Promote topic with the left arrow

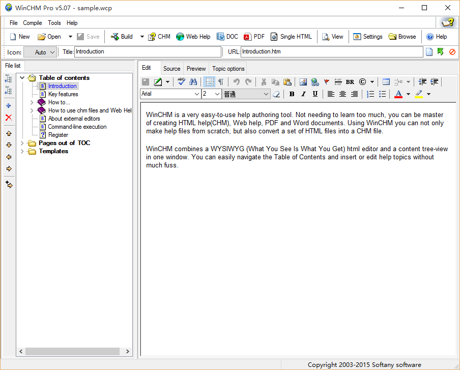(x=9, y=157)
